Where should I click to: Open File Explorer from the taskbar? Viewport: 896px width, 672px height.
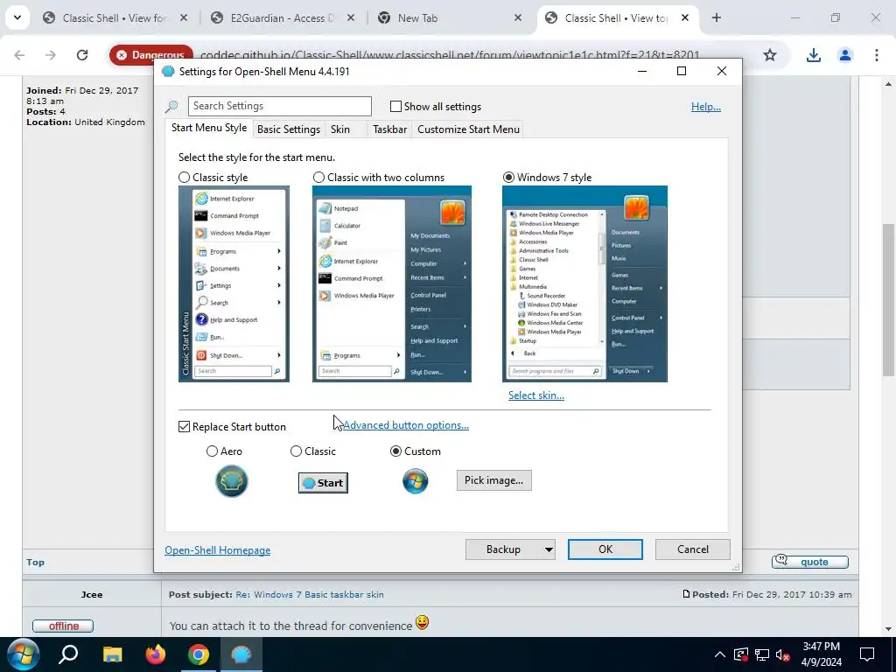click(113, 654)
